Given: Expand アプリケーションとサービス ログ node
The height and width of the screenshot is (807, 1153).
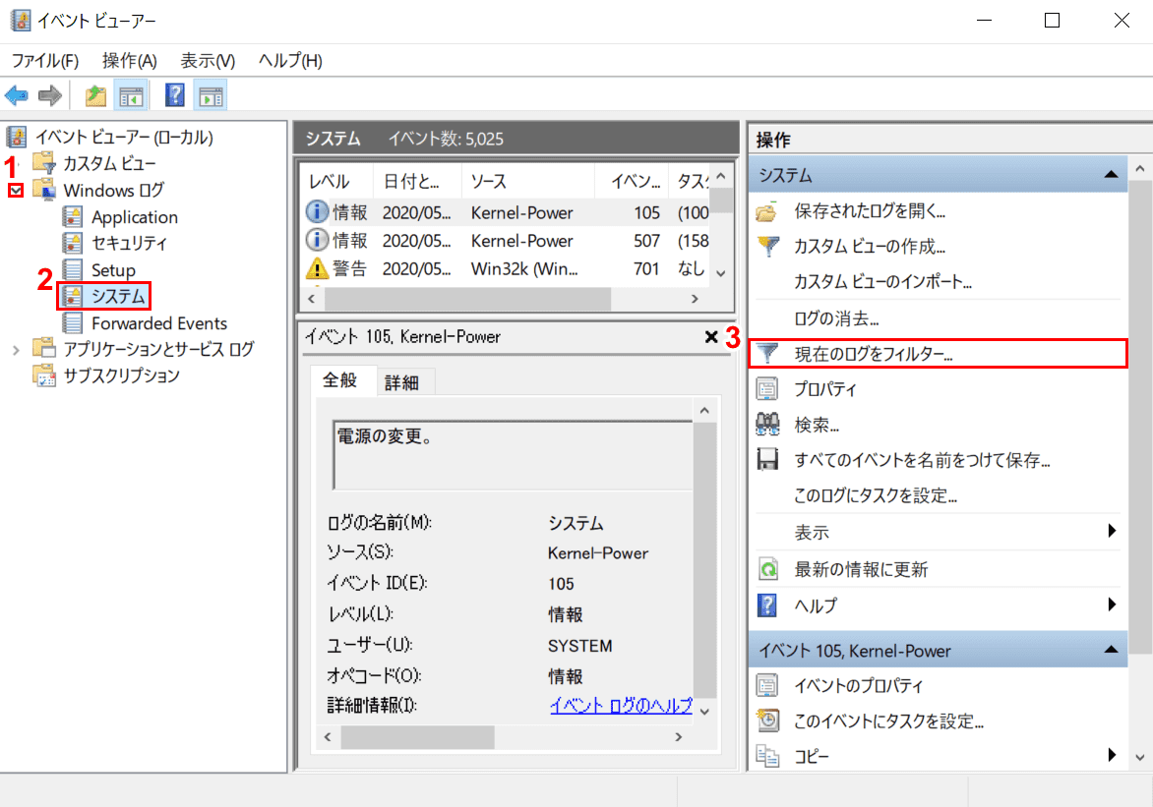Looking at the screenshot, I should pos(16,350).
